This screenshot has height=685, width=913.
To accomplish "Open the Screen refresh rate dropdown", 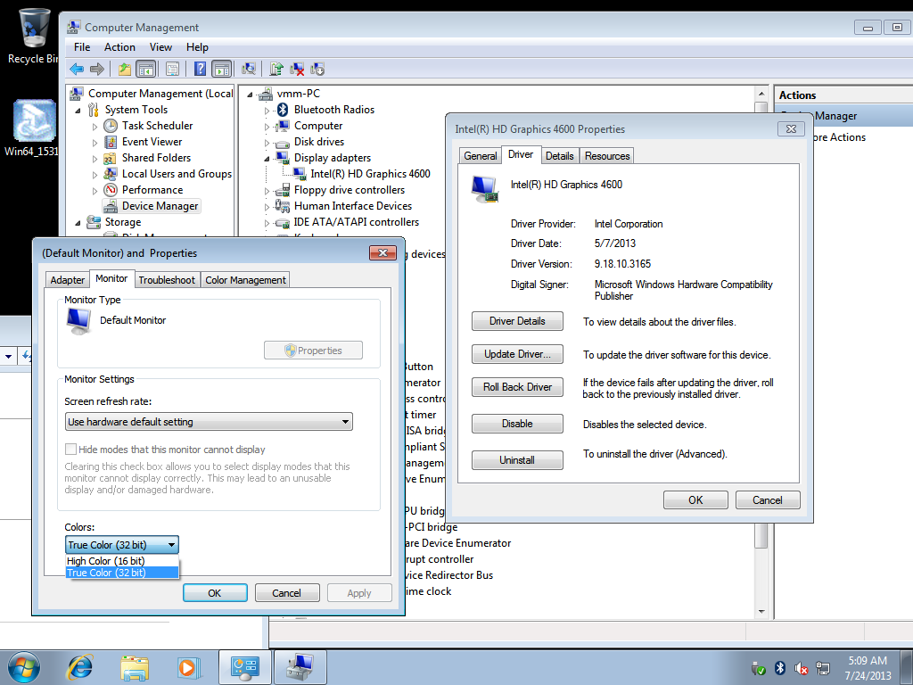I will (210, 422).
